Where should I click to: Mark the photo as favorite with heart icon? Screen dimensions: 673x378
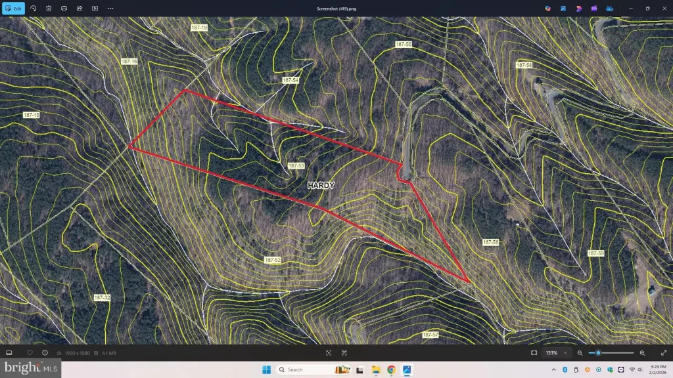tap(30, 353)
